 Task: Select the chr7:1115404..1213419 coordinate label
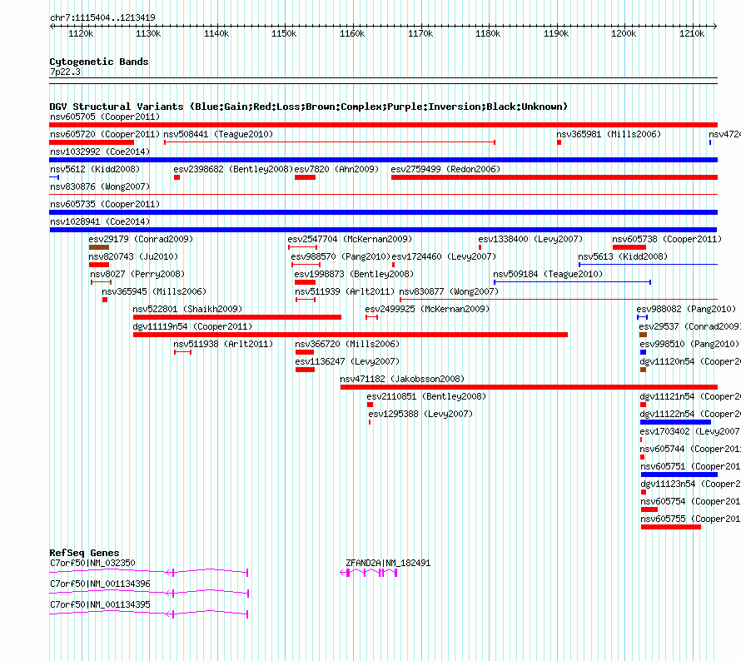pos(102,17)
